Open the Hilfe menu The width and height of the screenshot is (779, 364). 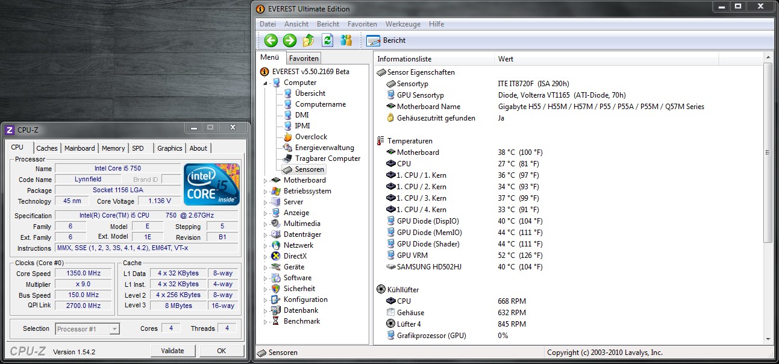pyautogui.click(x=437, y=24)
